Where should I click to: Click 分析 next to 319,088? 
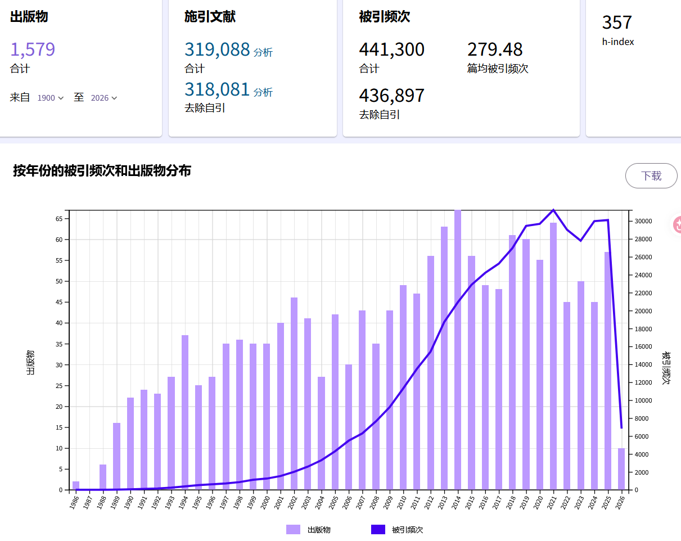tap(263, 52)
